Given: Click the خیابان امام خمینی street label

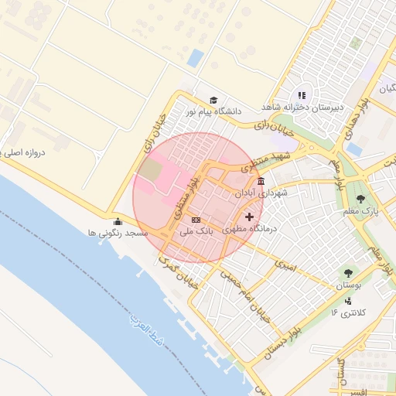Looking at the screenshot, I should tap(245, 296).
